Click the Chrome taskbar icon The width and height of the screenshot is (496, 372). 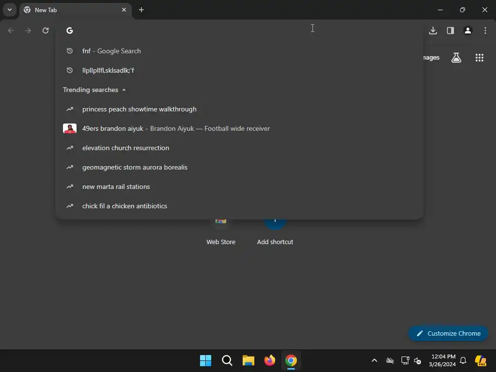(291, 360)
